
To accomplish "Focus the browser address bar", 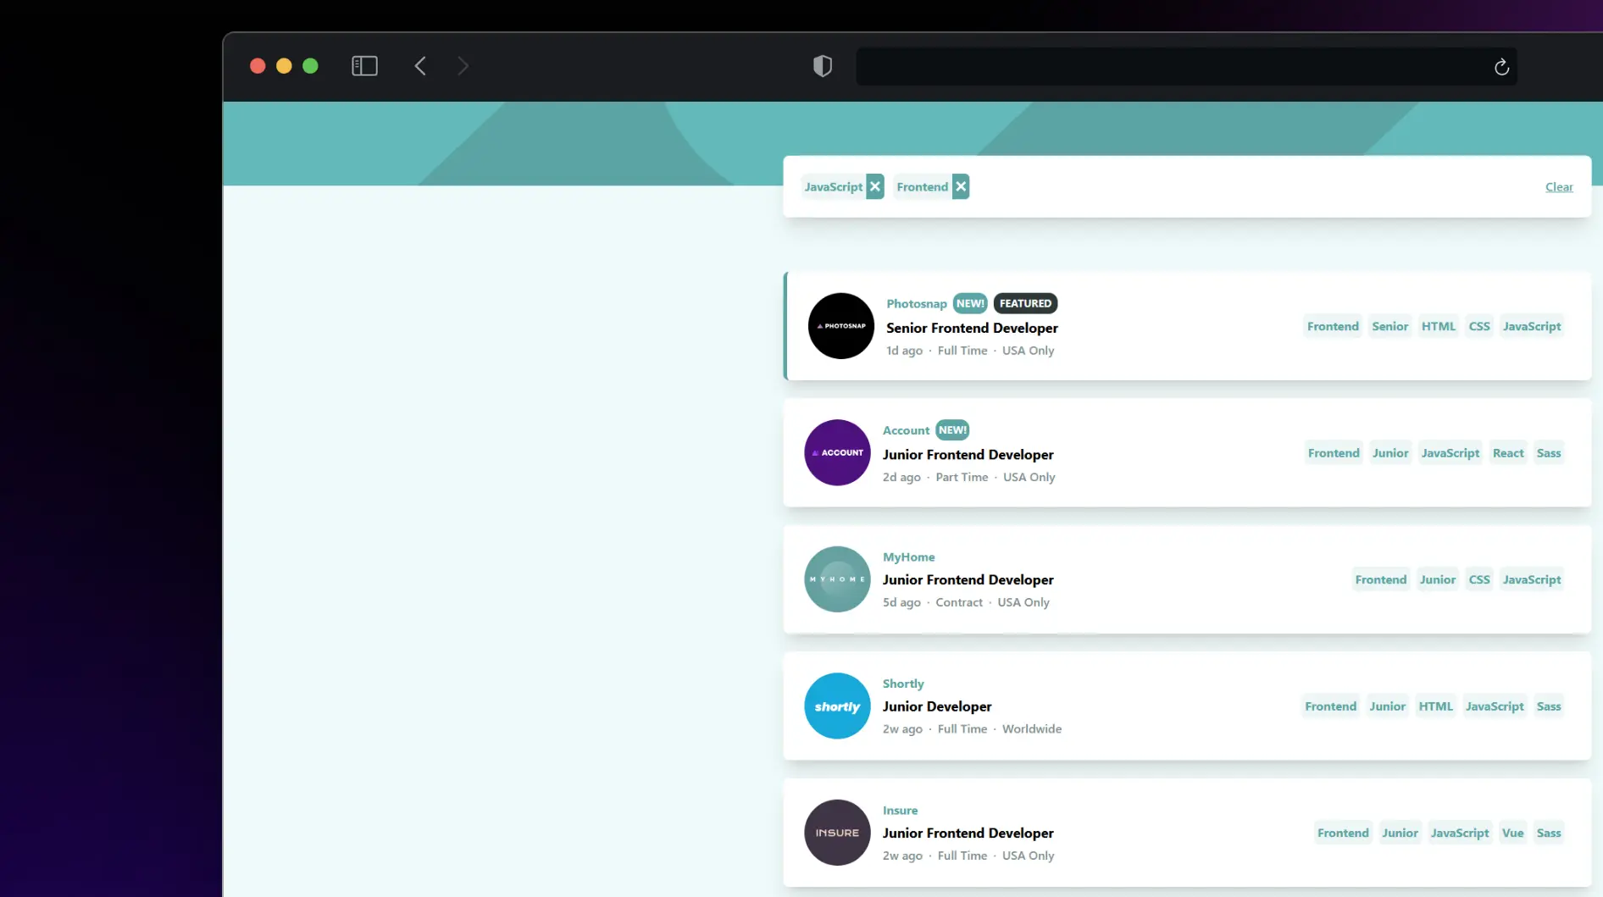I will 1186,66.
